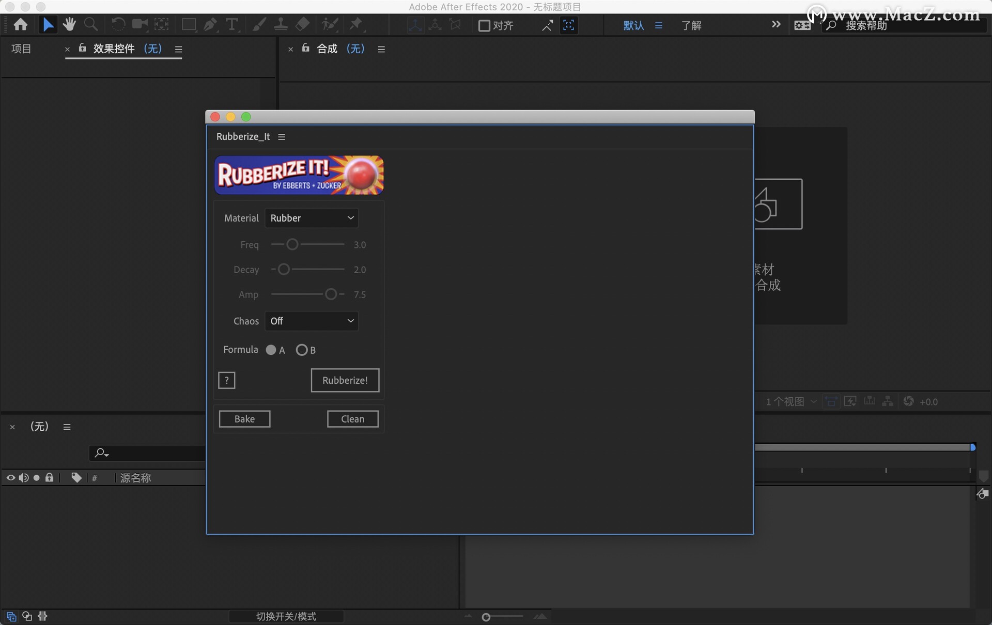
Task: Select the 默认 workspace label
Action: coord(633,25)
